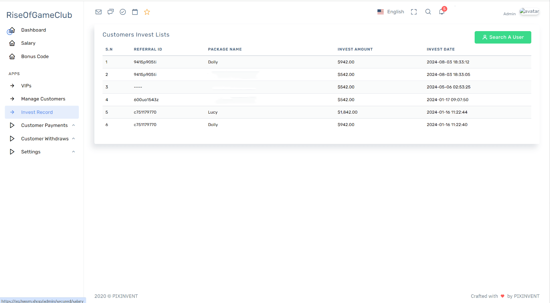Click the RiseOfGameClub brand logo text

click(x=39, y=15)
